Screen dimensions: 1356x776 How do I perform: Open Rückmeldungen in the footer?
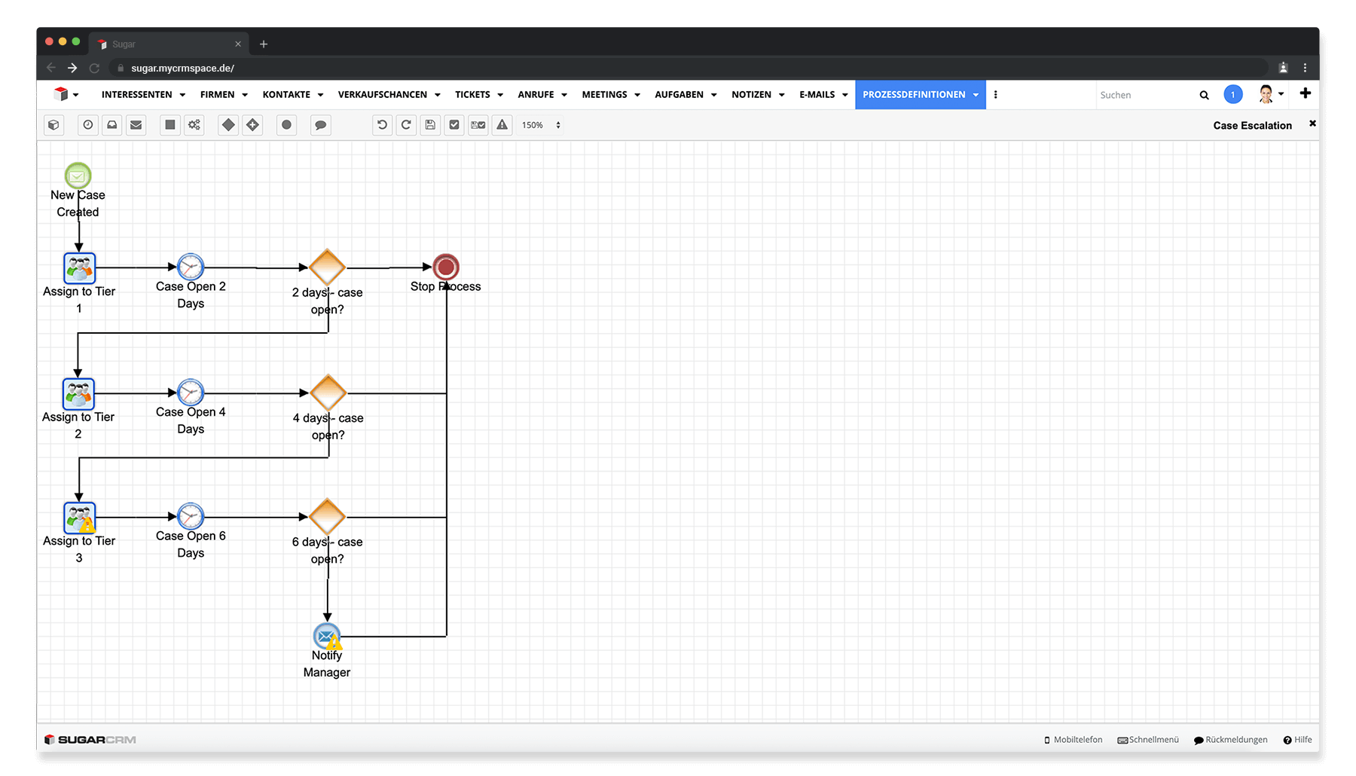1231,740
